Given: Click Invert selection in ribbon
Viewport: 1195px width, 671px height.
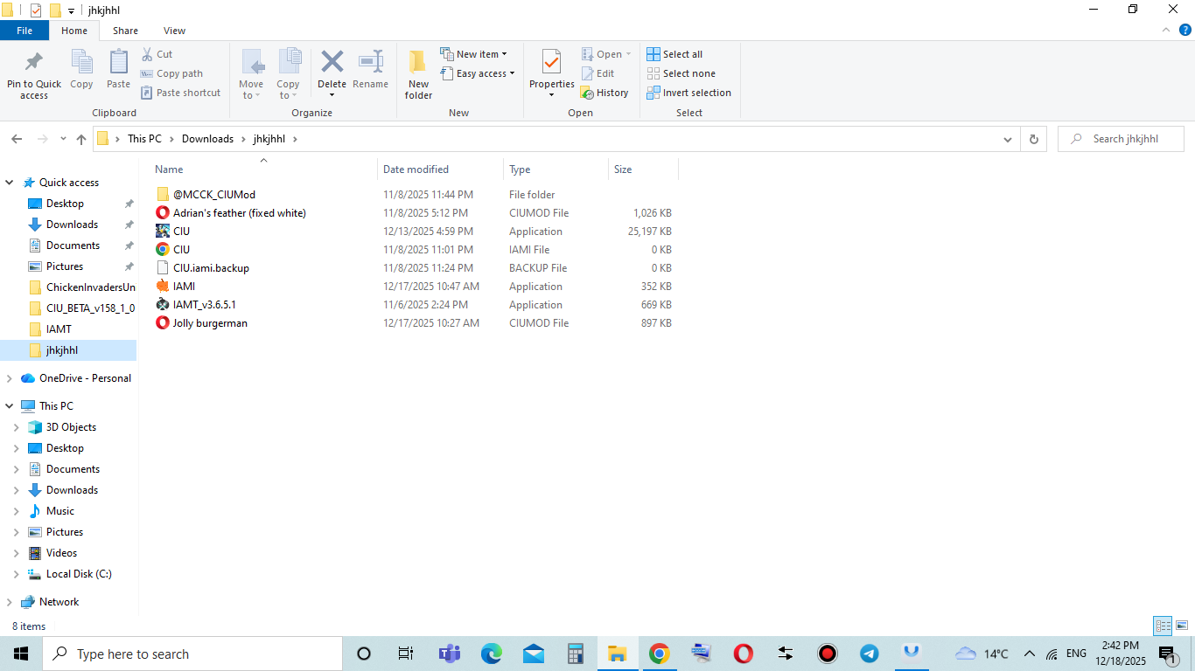Looking at the screenshot, I should 688,93.
